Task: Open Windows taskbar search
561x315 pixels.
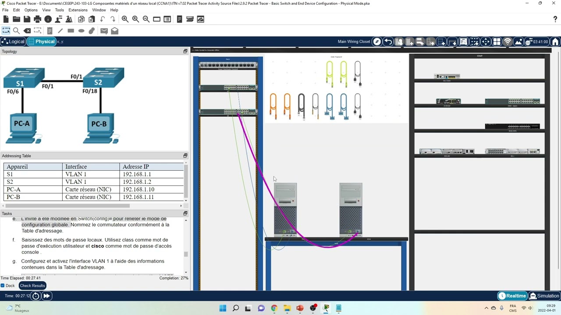Action: pyautogui.click(x=236, y=308)
